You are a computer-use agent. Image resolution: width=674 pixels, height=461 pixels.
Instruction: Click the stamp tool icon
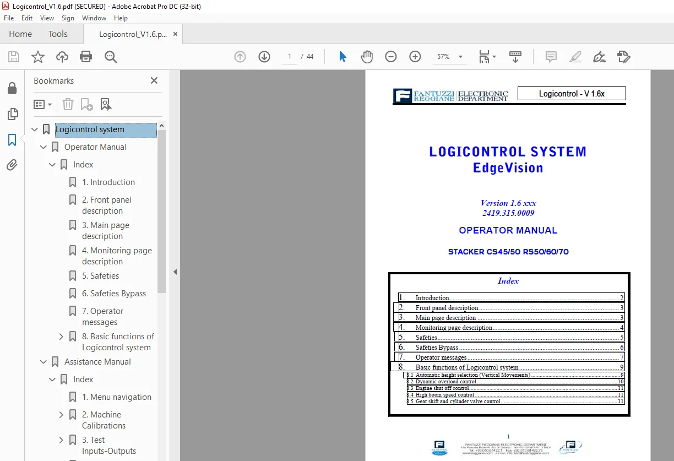[623, 57]
